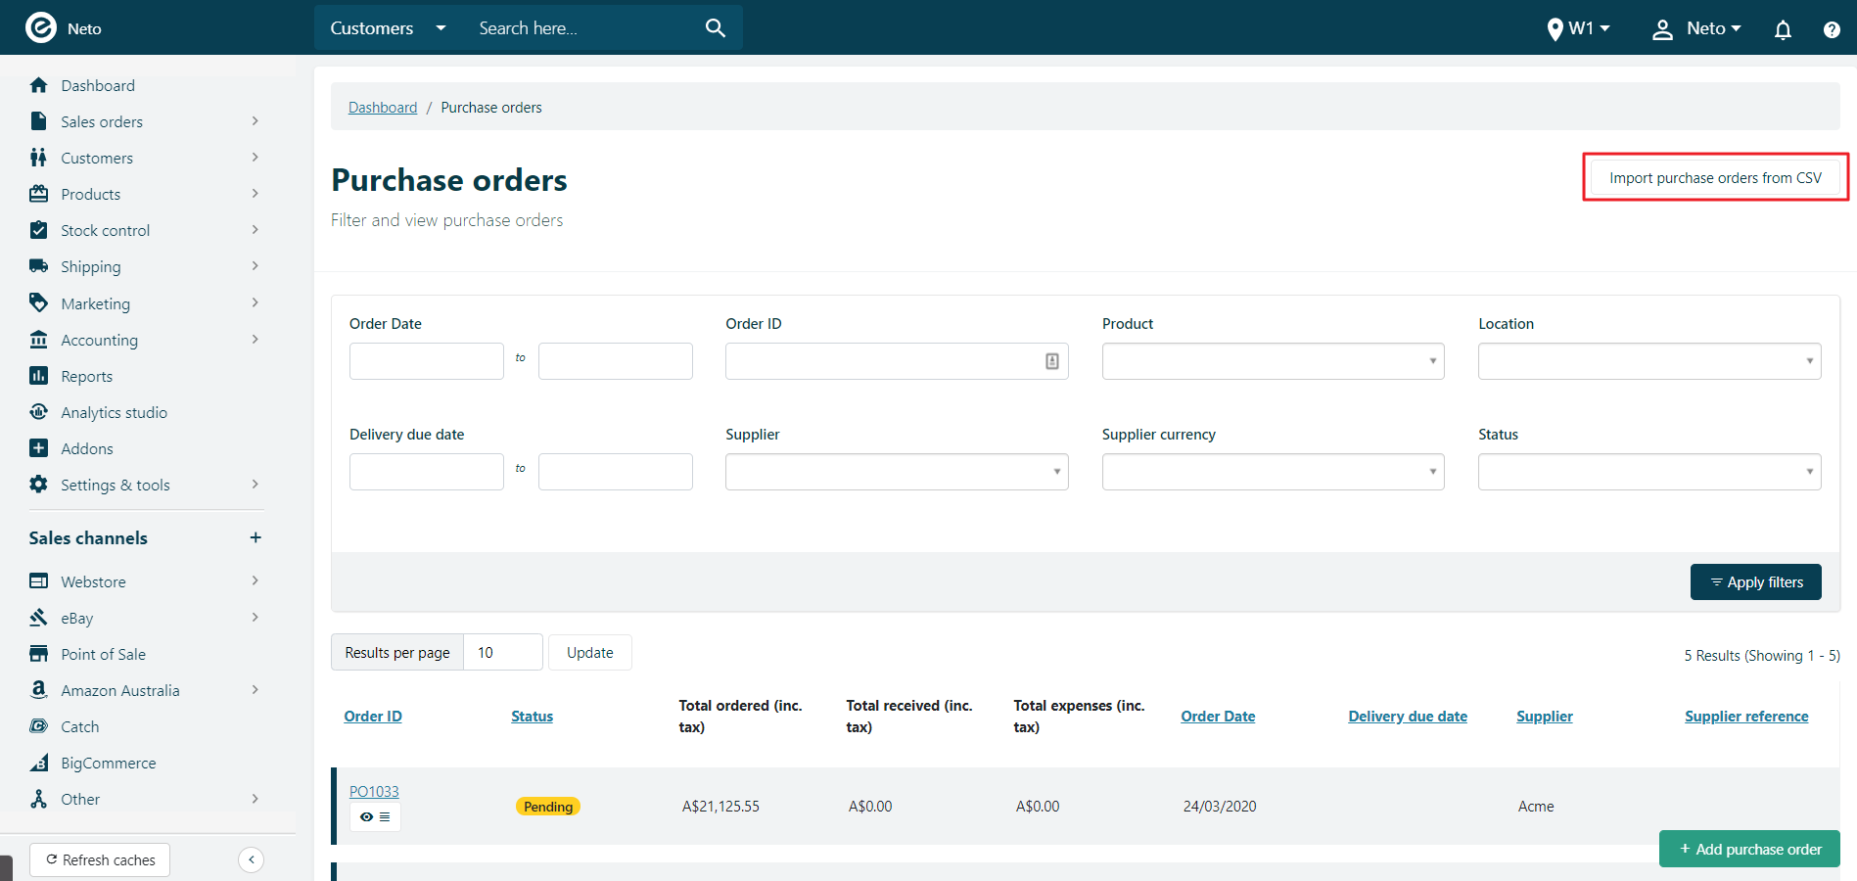Sort table by Order ID column
This screenshot has height=881, width=1857.
373,717
